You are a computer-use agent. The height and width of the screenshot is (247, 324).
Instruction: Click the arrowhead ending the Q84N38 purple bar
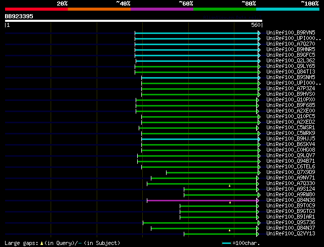pyautogui.click(x=259, y=200)
